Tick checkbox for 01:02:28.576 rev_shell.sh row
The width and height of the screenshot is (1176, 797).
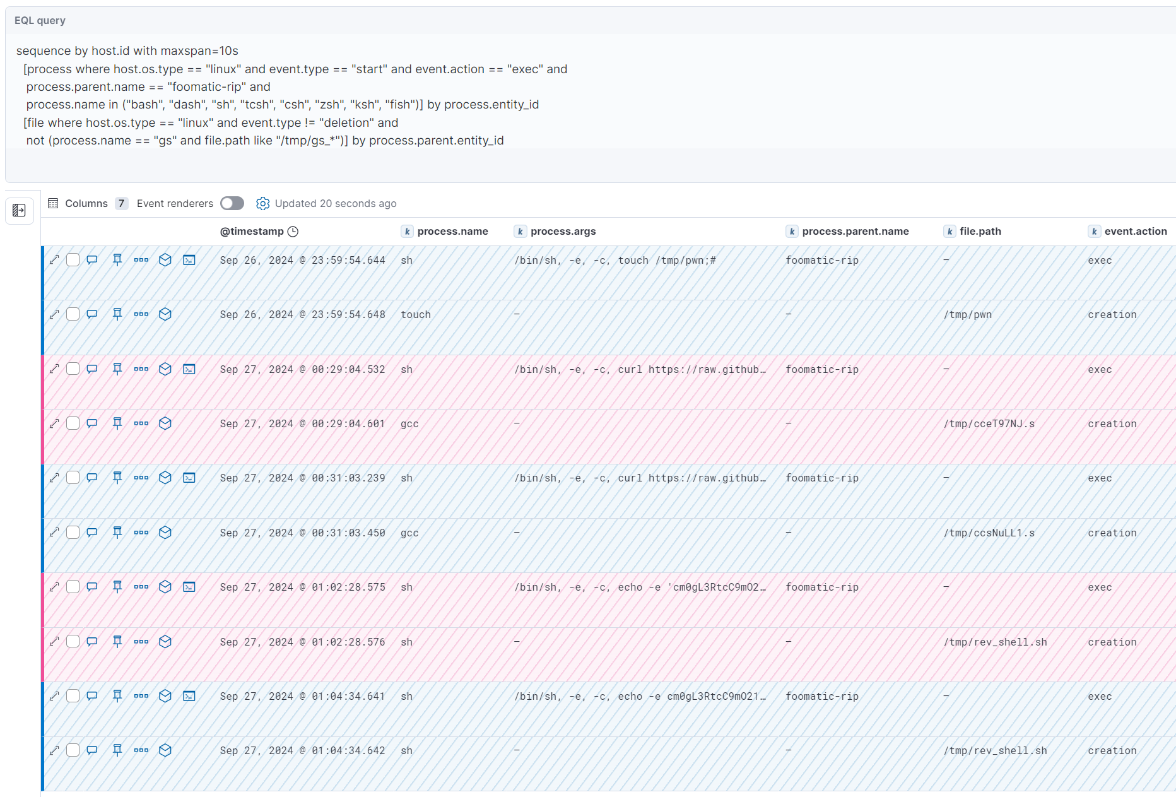[x=73, y=642]
